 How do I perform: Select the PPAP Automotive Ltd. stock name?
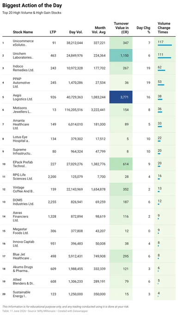(x=21, y=83)
